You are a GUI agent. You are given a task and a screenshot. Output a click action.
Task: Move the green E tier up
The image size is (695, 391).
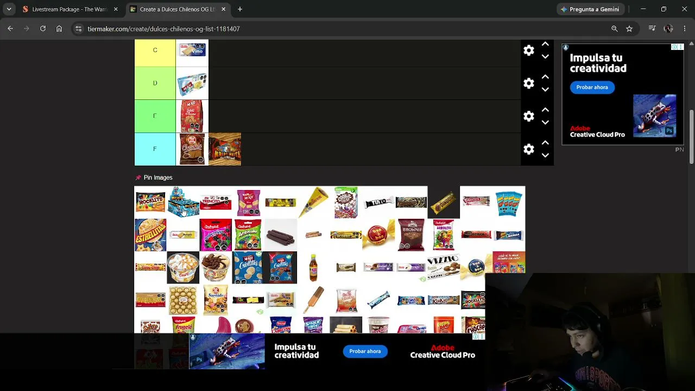pos(545,110)
